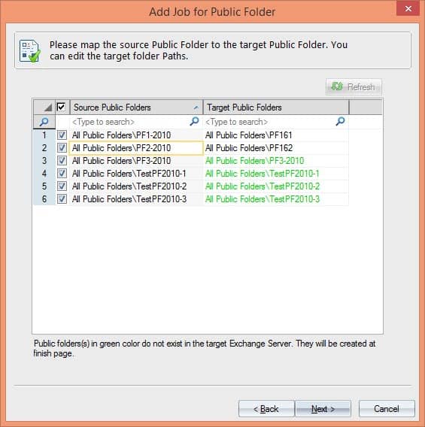The height and width of the screenshot is (427, 425).
Task: Select source cell All Public Folders\PF1-2010
Action: [136, 135]
